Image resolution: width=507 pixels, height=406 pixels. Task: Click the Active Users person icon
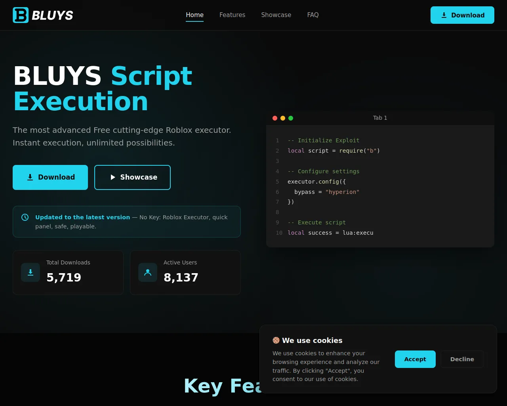tap(148, 272)
